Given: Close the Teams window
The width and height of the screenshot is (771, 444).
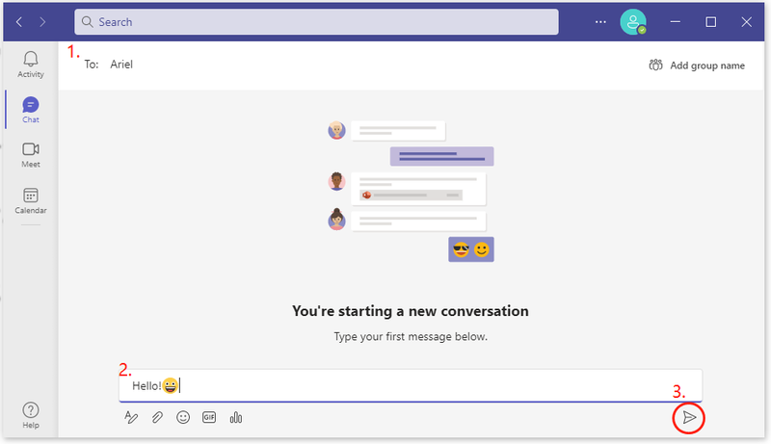Looking at the screenshot, I should [746, 21].
